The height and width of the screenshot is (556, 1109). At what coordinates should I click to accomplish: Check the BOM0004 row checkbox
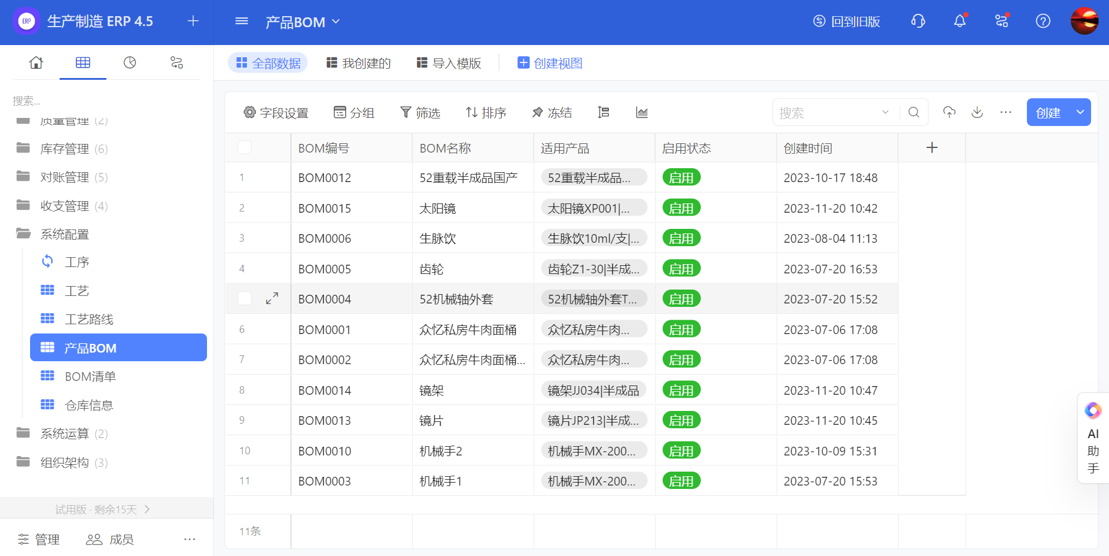[245, 299]
